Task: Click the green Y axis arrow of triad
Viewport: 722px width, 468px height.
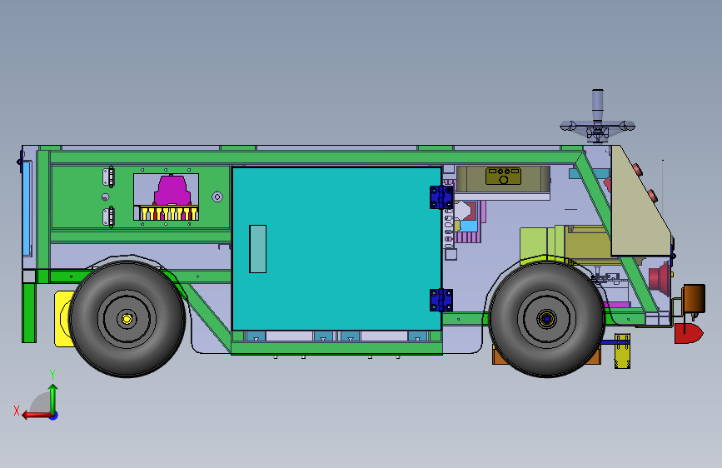Action: [x=53, y=398]
